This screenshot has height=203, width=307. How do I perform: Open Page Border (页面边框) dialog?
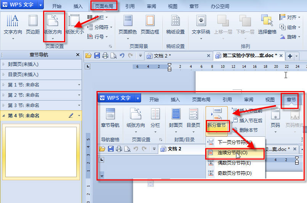point(150,24)
